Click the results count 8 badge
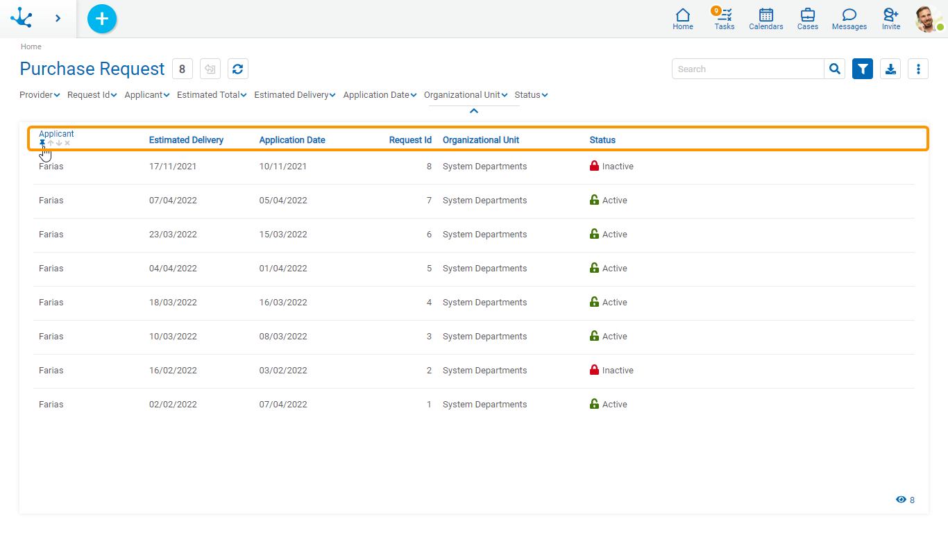This screenshot has width=948, height=533. pos(183,69)
